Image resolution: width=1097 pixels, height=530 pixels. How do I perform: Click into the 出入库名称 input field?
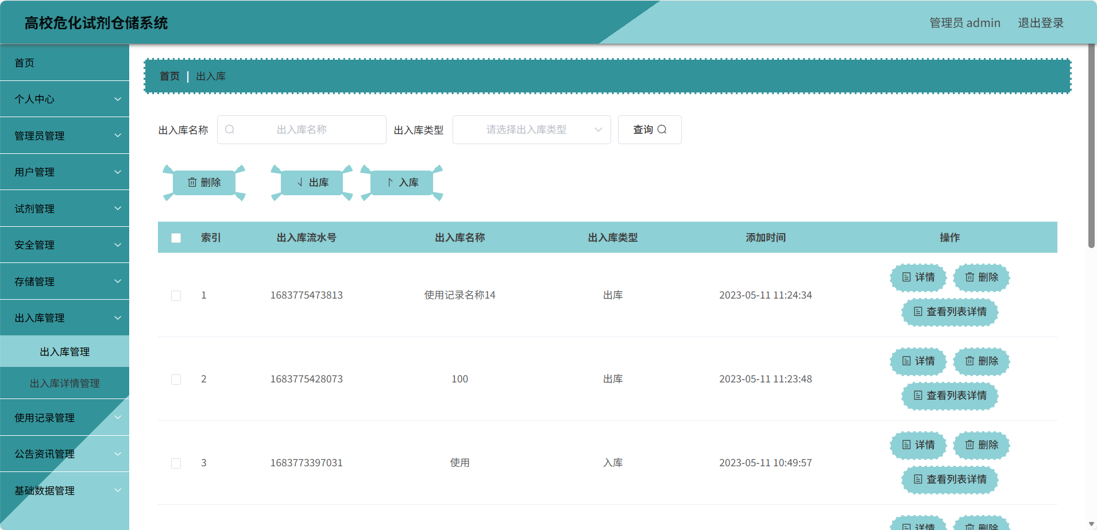[302, 130]
